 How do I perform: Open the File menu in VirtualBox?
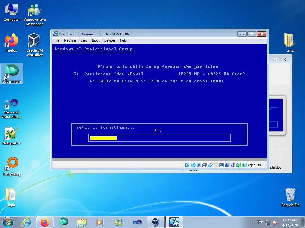[57, 40]
